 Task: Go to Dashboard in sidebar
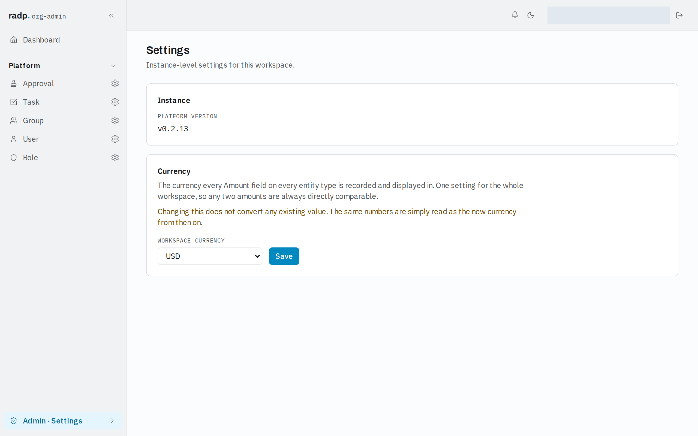coord(63,40)
